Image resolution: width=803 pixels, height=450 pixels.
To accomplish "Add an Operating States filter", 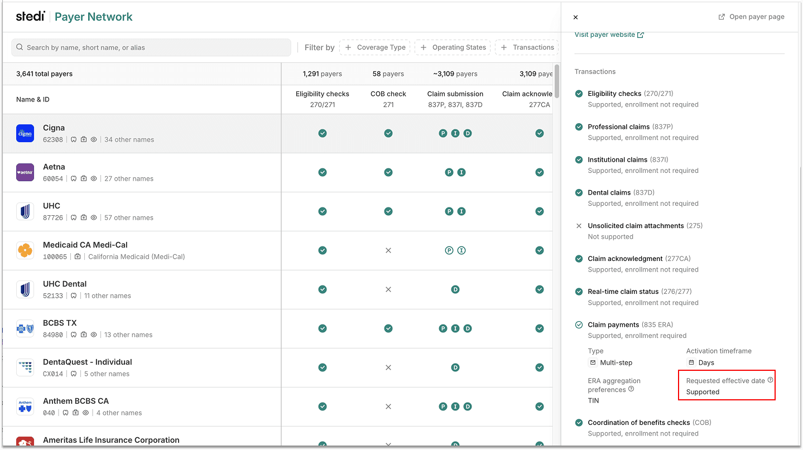I will coord(453,47).
